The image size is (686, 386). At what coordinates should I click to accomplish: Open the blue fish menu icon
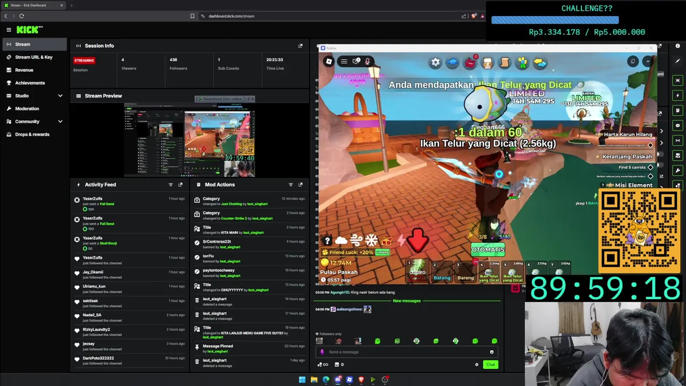(452, 63)
